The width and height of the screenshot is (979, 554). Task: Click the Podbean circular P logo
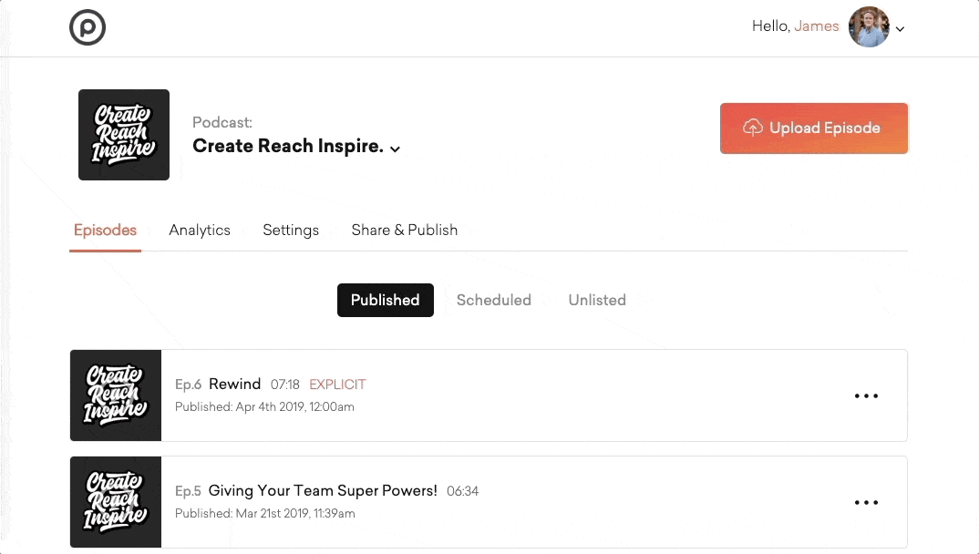point(88,27)
